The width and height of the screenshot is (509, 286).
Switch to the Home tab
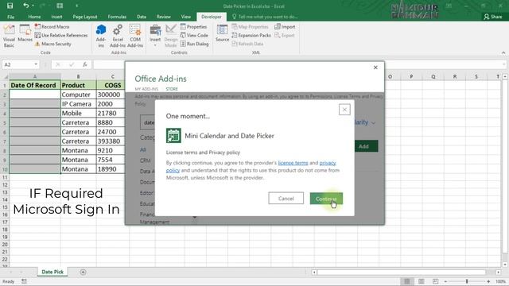coord(34,17)
